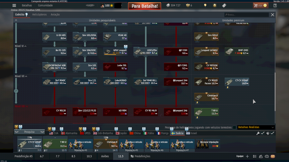289x162 pixels.
Task: Click the mail envelope icon
Action: click(x=273, y=157)
